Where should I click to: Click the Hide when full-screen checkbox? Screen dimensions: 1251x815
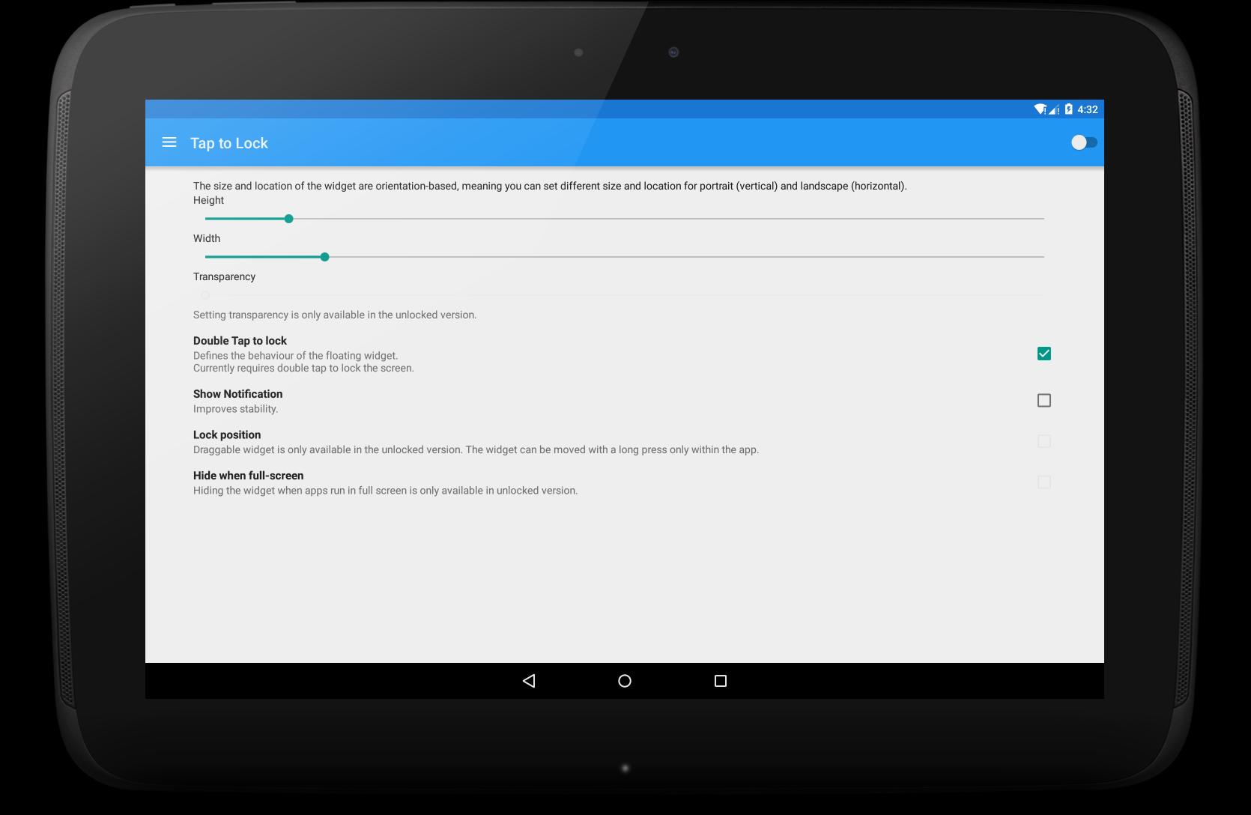coord(1043,482)
